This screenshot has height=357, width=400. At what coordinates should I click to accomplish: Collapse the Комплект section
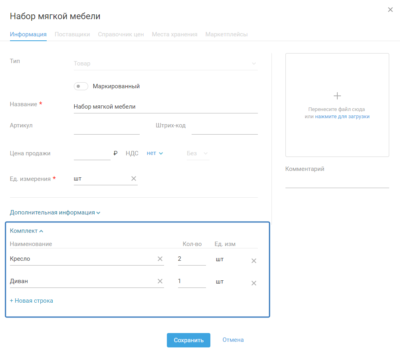coord(27,231)
